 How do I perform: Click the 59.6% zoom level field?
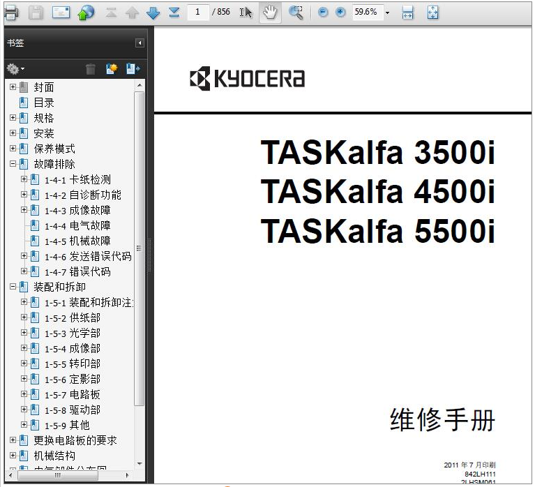point(367,13)
